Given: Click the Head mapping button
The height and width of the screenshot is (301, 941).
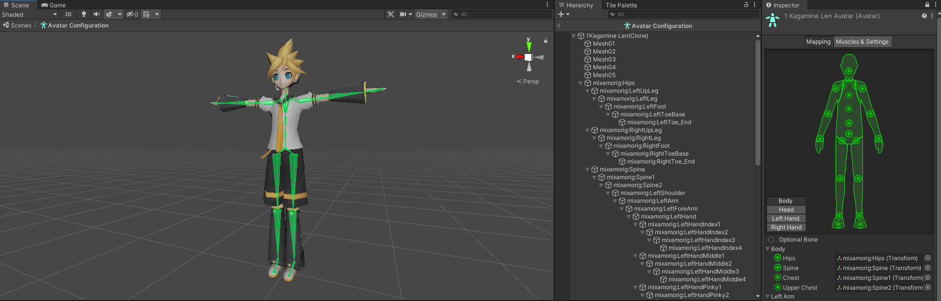Looking at the screenshot, I should coord(785,210).
